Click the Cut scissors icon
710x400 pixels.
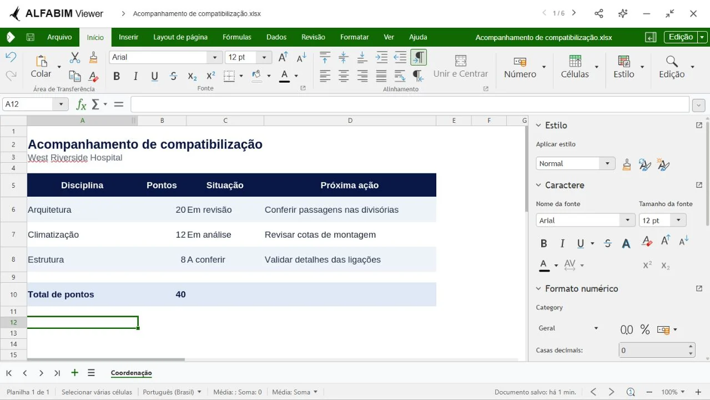pyautogui.click(x=75, y=57)
